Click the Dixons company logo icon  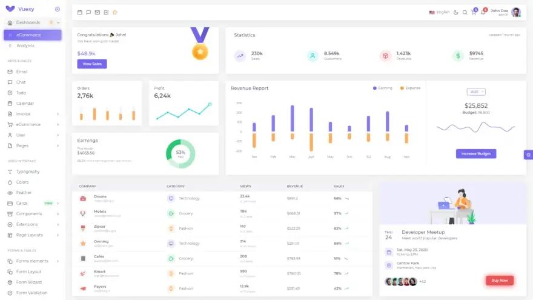pyautogui.click(x=83, y=198)
